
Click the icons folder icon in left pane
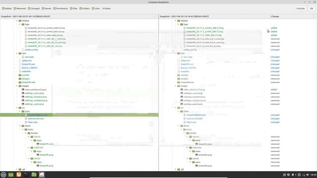click(x=26, y=130)
